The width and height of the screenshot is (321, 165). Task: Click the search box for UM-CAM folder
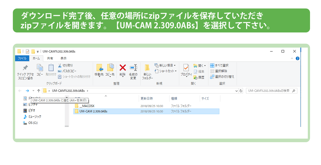pyautogui.click(x=269, y=91)
